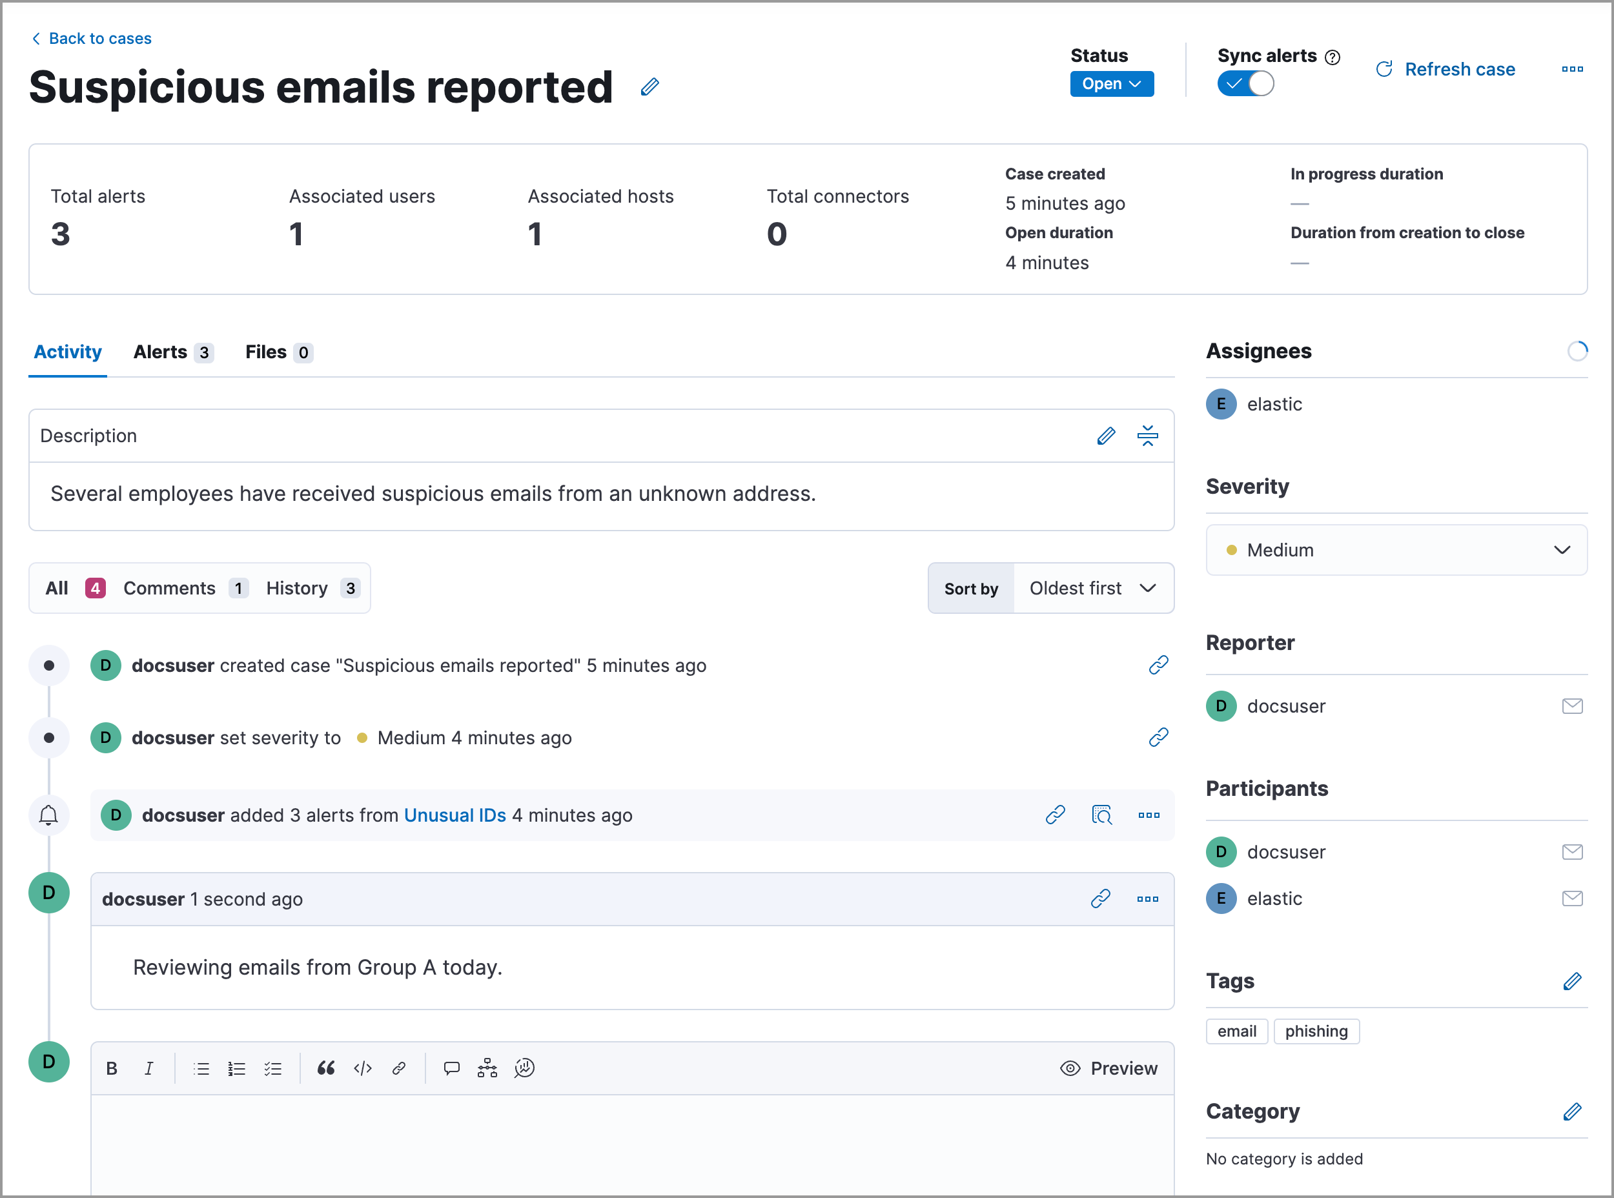1614x1198 pixels.
Task: Edit the case description with pencil icon
Action: pos(1105,436)
